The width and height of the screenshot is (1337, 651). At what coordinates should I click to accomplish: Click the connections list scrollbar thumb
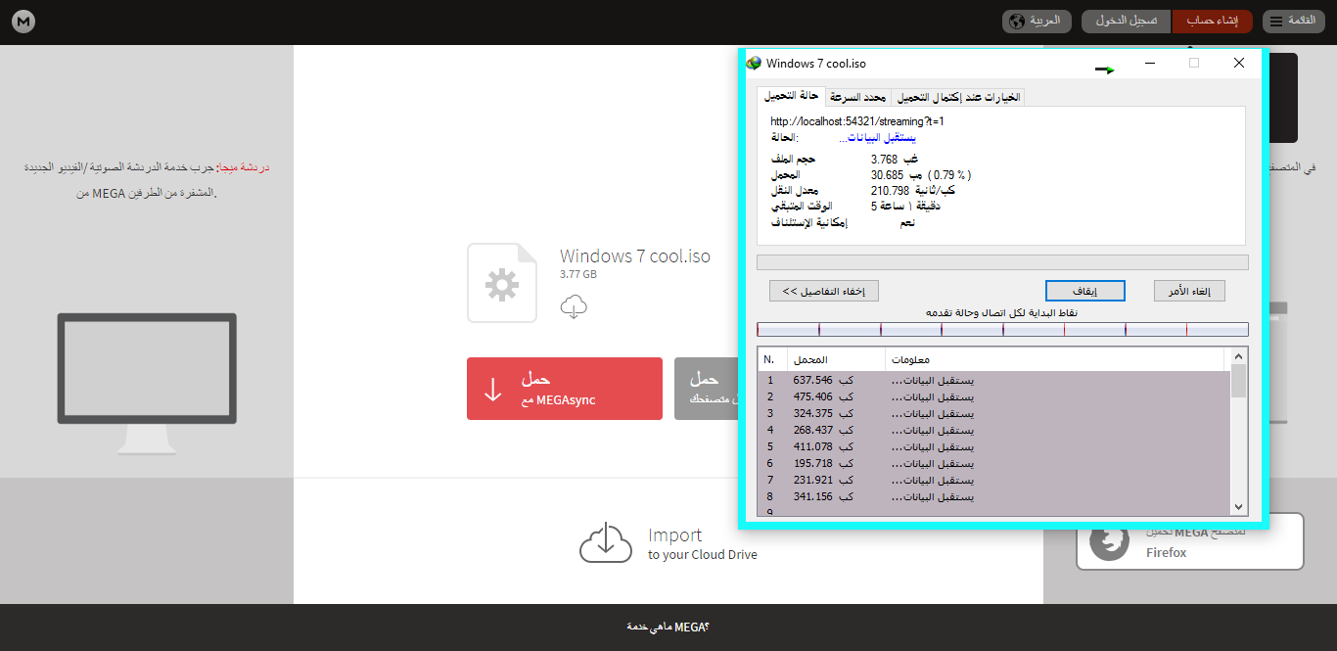tap(1239, 381)
